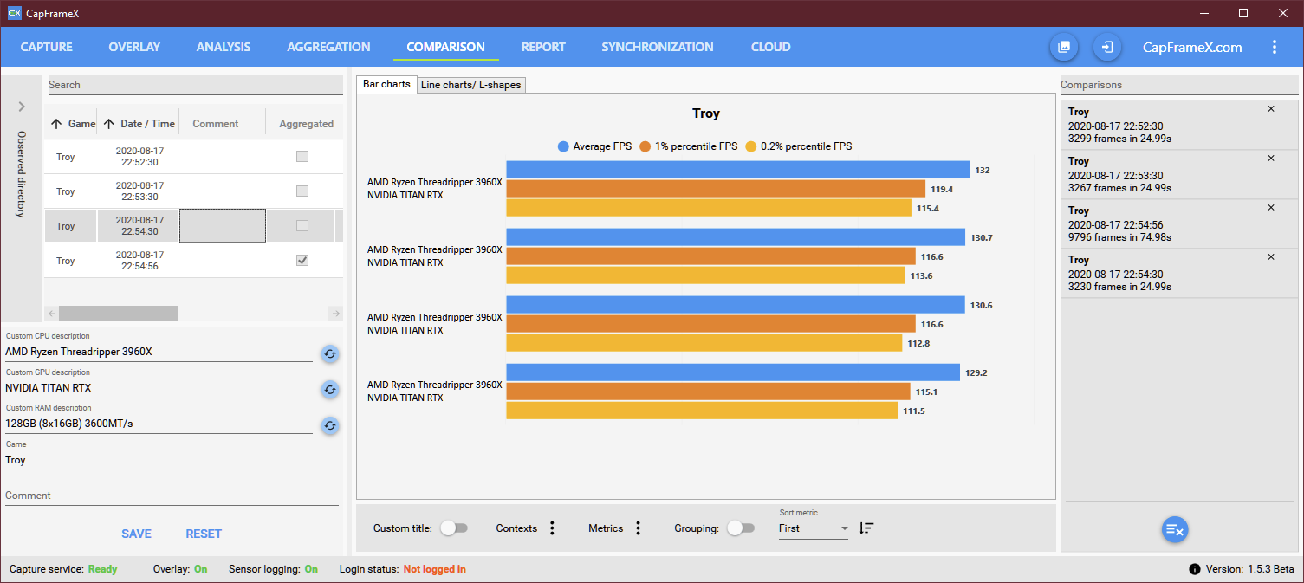Screen dimensions: 1304x583
Task: Tick Aggregated checkbox for 22:52:30 record
Action: 302,157
